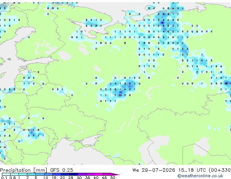Pick the 2–5 mm legend swatch
This screenshot has width=231, height=179.
coord(31,174)
